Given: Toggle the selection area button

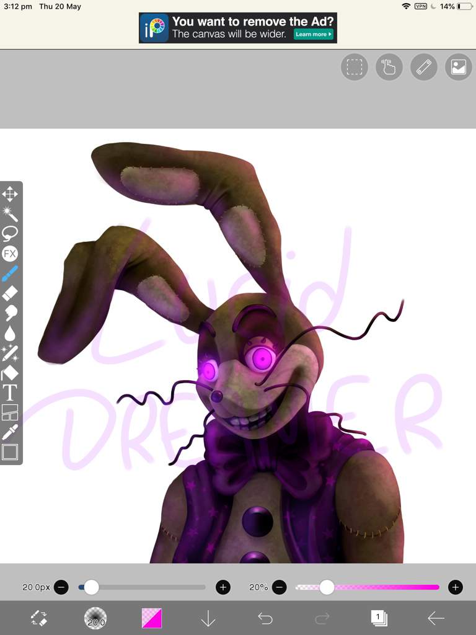Looking at the screenshot, I should tap(355, 67).
